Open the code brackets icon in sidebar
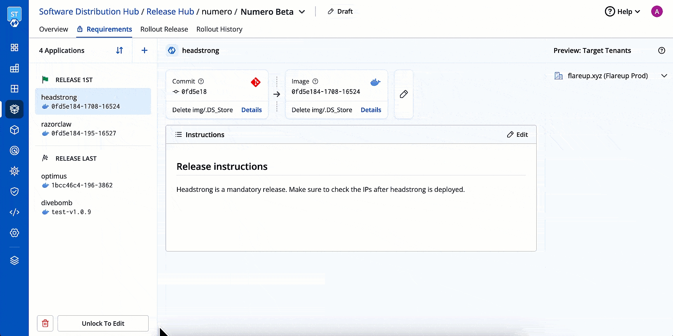 [14, 212]
